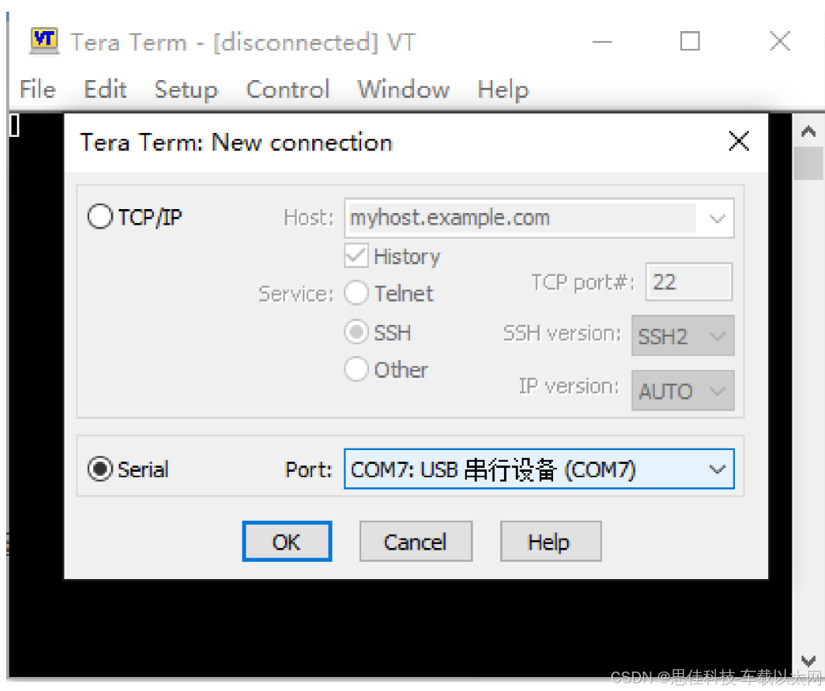This screenshot has width=825, height=691.
Task: Confirm connection with the OK button
Action: coord(287,542)
